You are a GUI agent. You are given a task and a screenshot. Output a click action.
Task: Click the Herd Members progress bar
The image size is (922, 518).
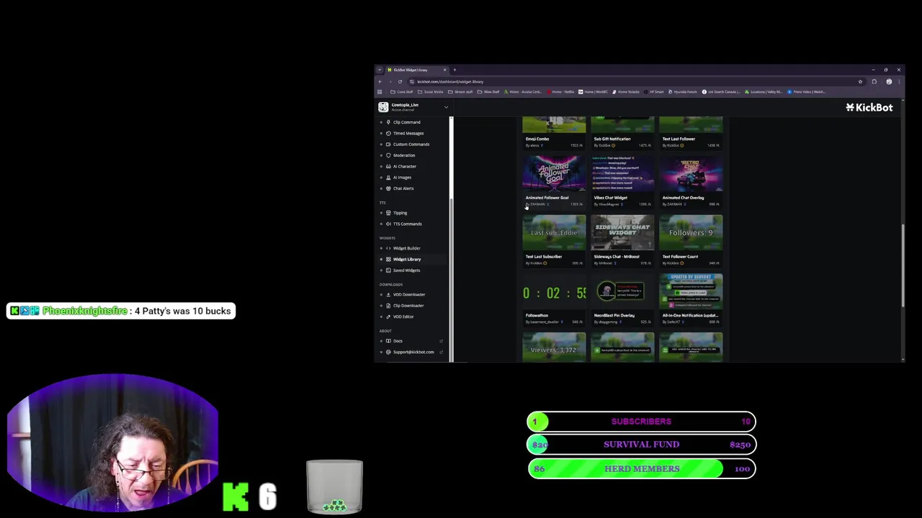[641, 469]
